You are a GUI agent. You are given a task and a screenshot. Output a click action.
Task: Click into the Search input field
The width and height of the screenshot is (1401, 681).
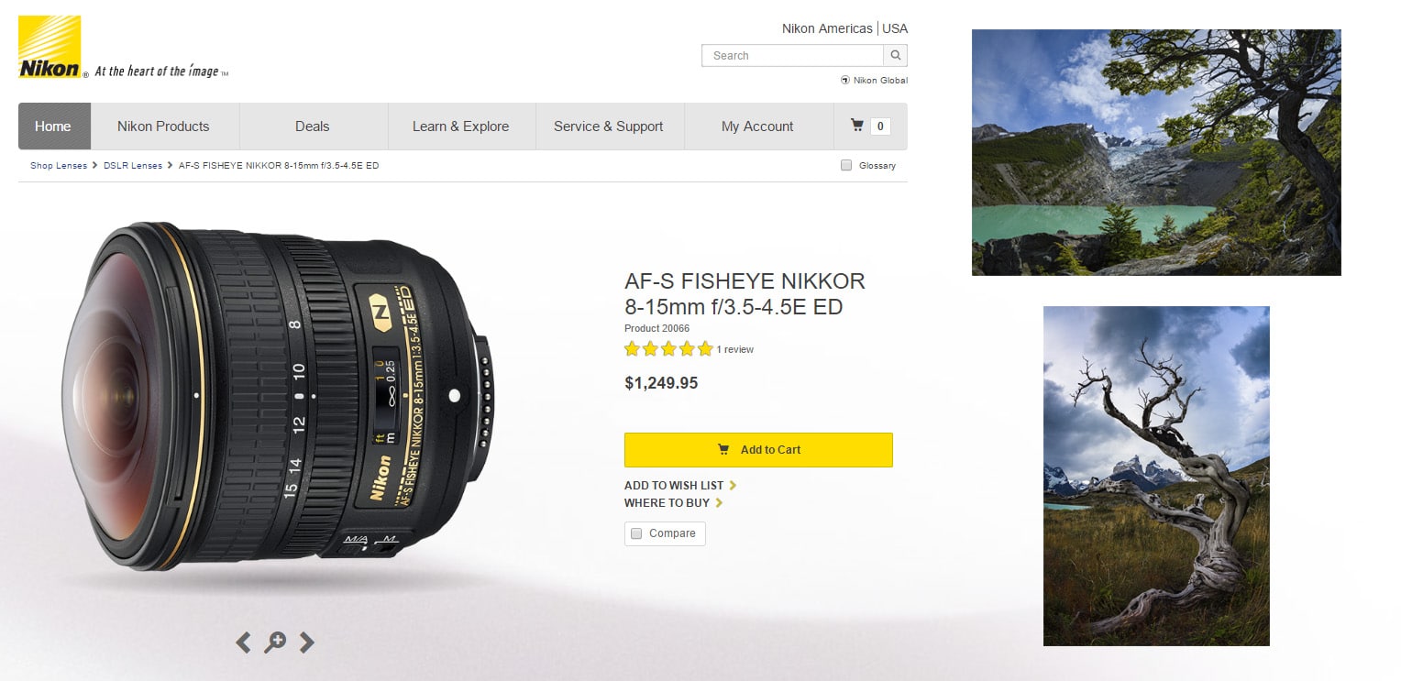click(793, 55)
